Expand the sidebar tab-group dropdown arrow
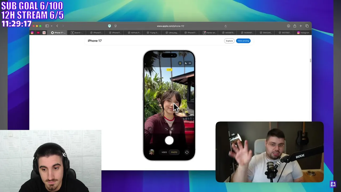The width and height of the screenshot is (341, 192). pyautogui.click(x=51, y=26)
